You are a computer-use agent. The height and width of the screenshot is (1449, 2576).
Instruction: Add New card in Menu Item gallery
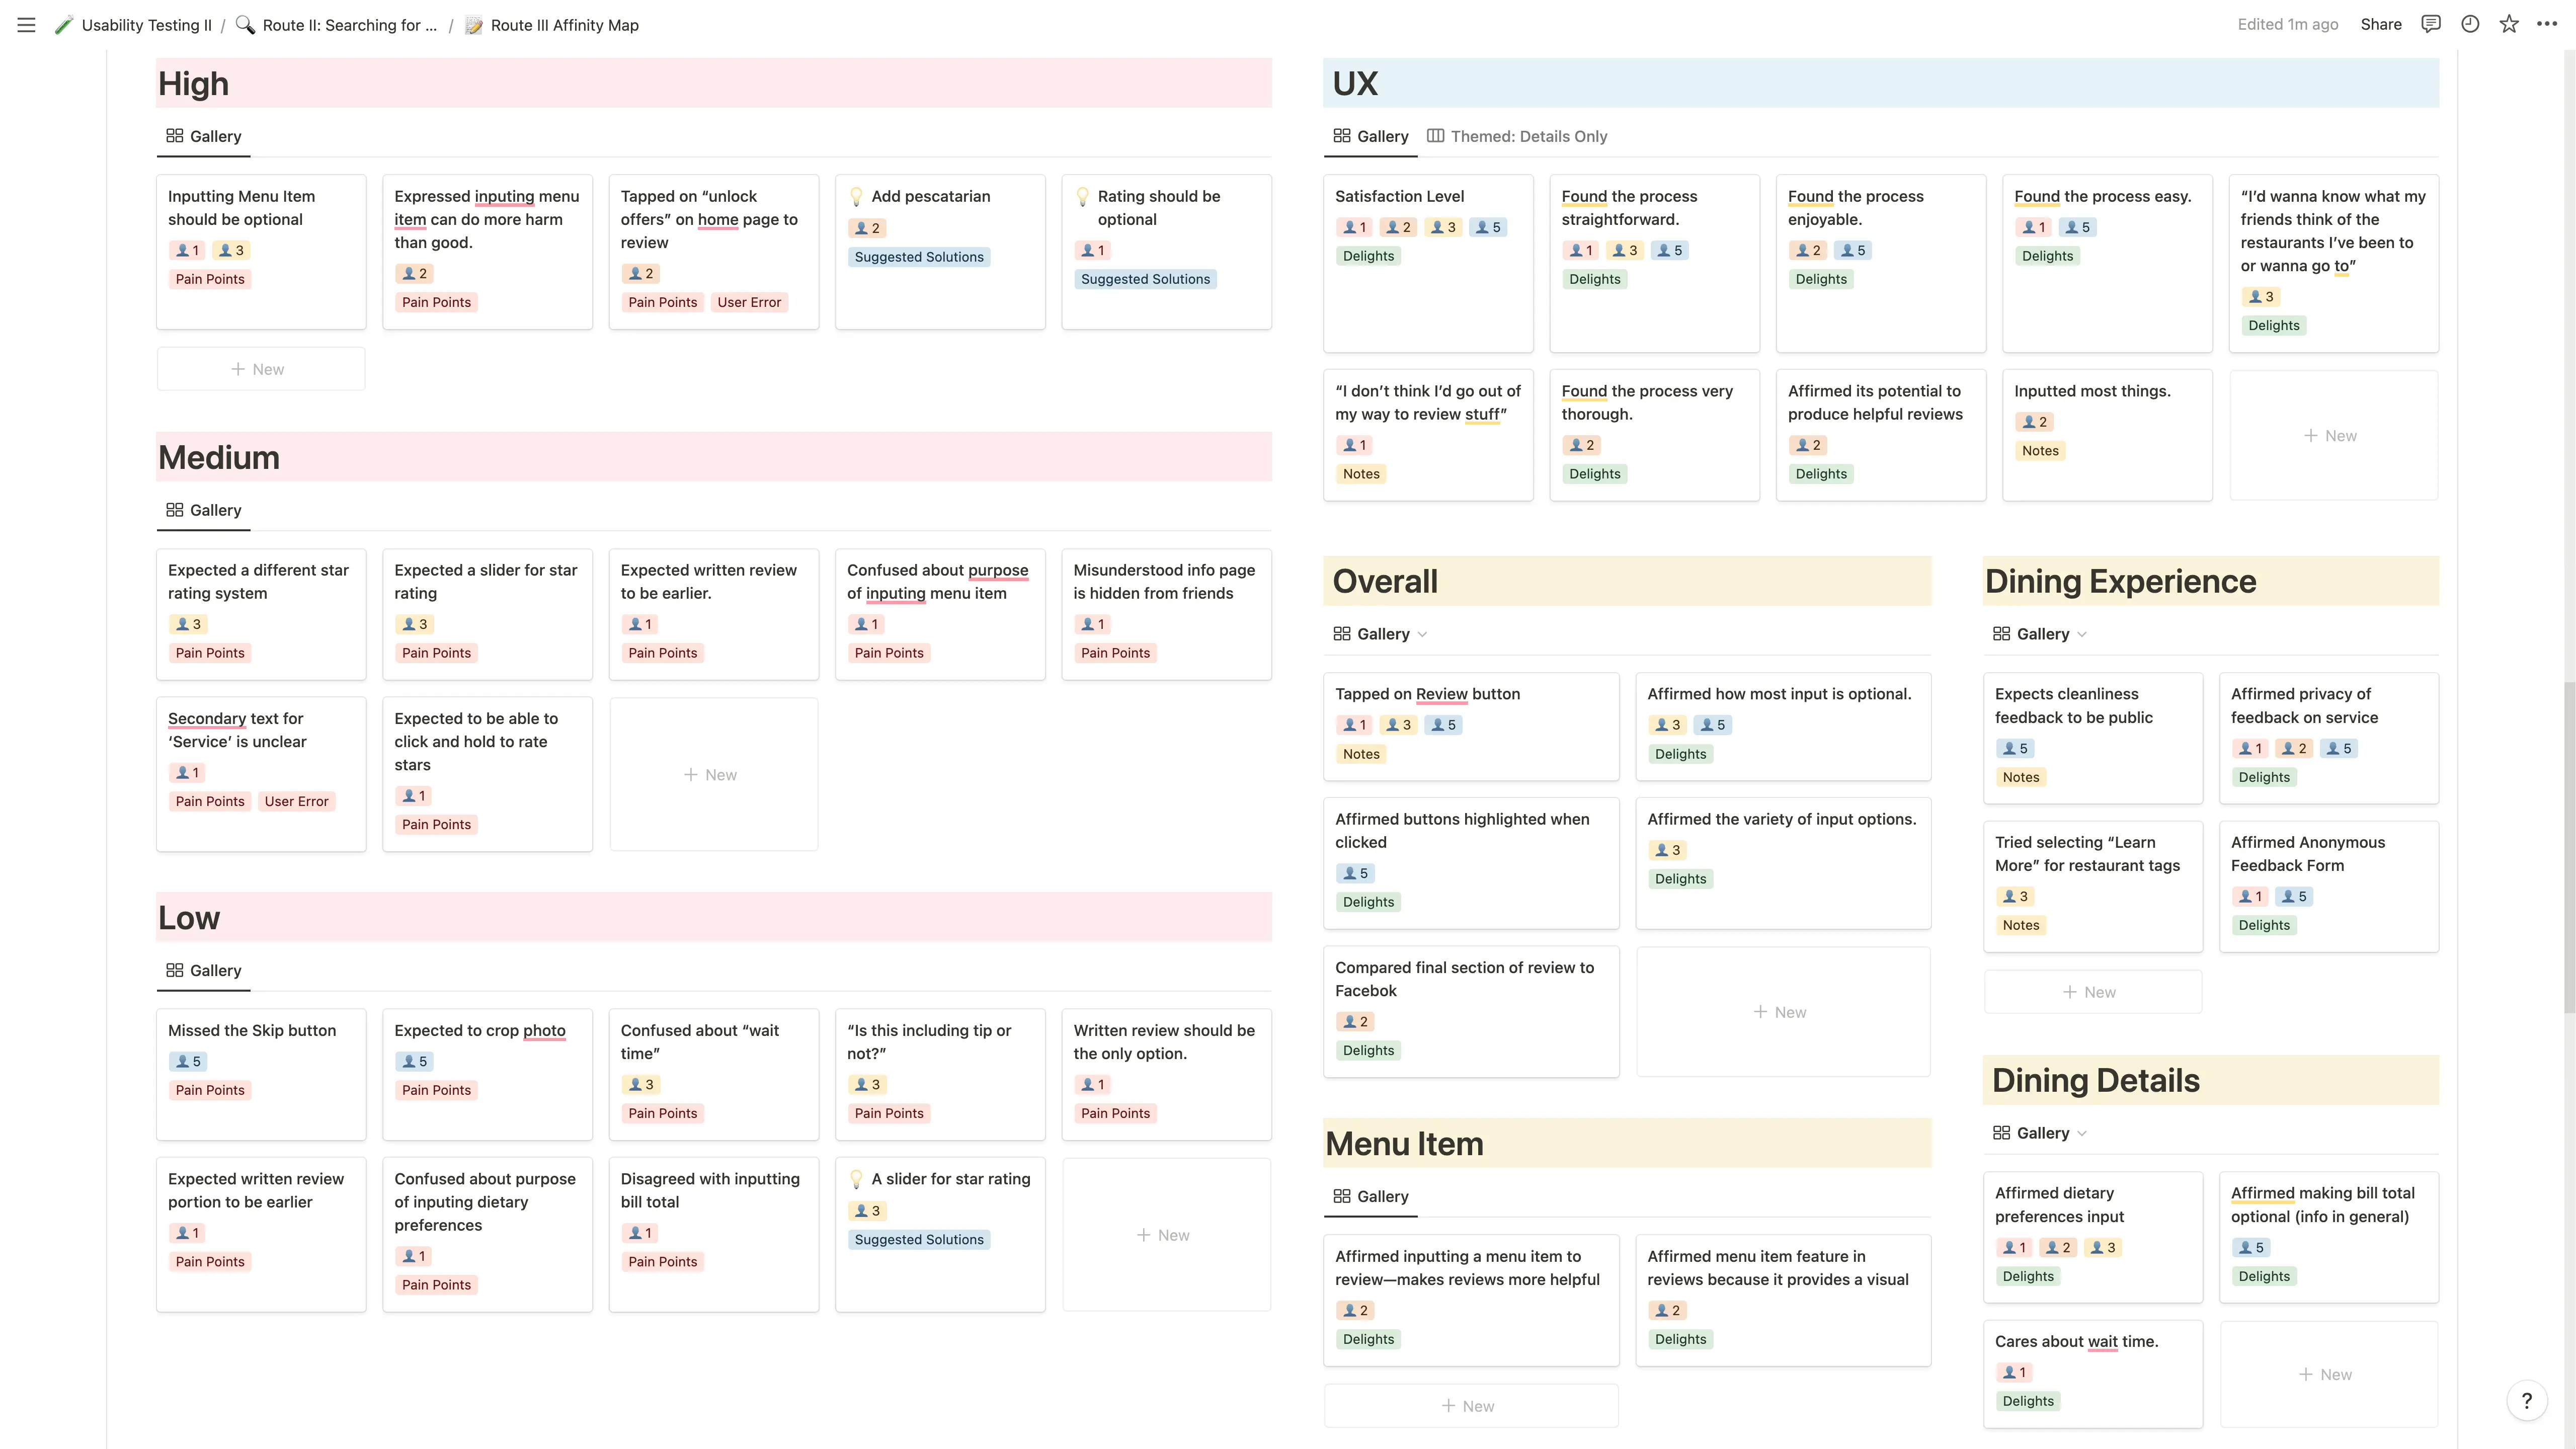click(x=1470, y=1406)
